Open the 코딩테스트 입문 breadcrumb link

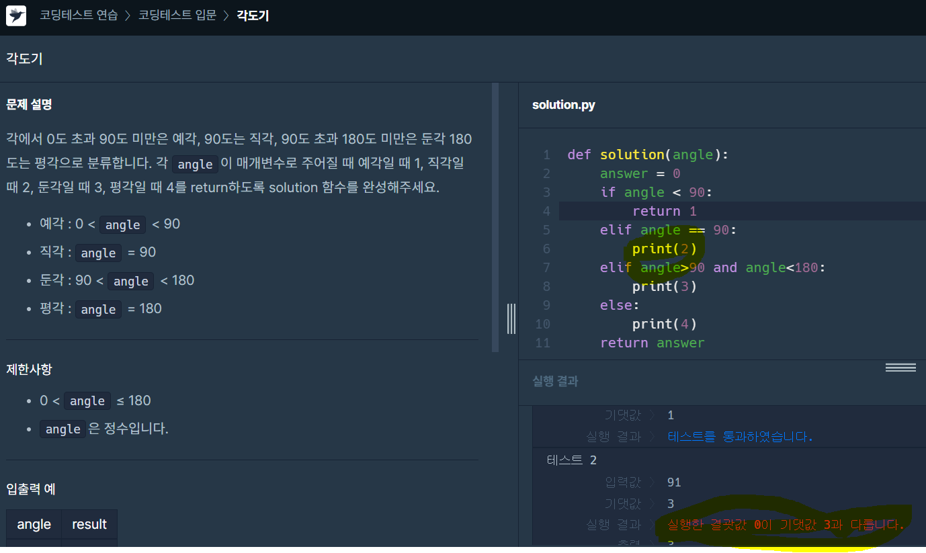[x=177, y=15]
